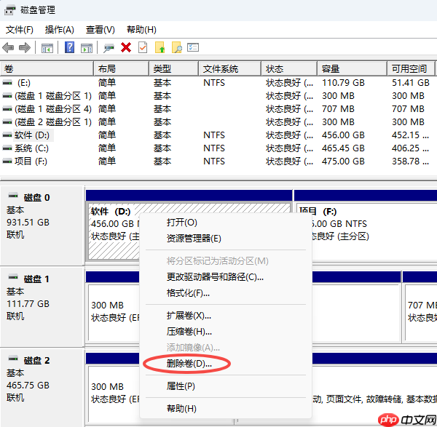437x427 pixels.
Task: Show/hide console tree toolbar icon
Action: pyautogui.click(x=47, y=48)
